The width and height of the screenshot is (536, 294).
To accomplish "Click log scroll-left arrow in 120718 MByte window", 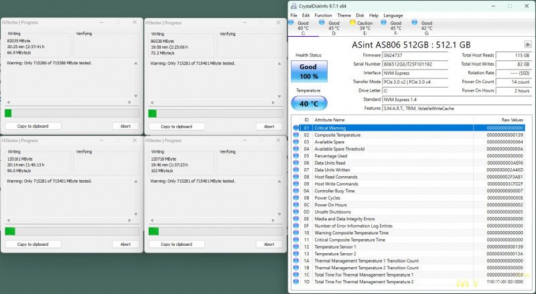I will click(152, 220).
